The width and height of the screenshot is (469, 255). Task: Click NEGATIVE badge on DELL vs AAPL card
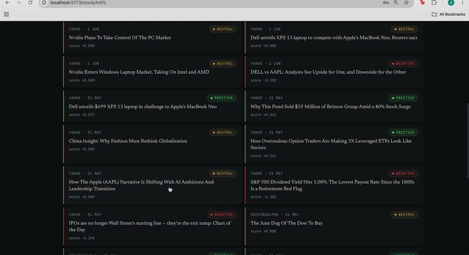(x=403, y=64)
